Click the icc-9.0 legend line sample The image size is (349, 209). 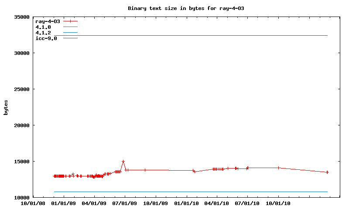[70, 38]
